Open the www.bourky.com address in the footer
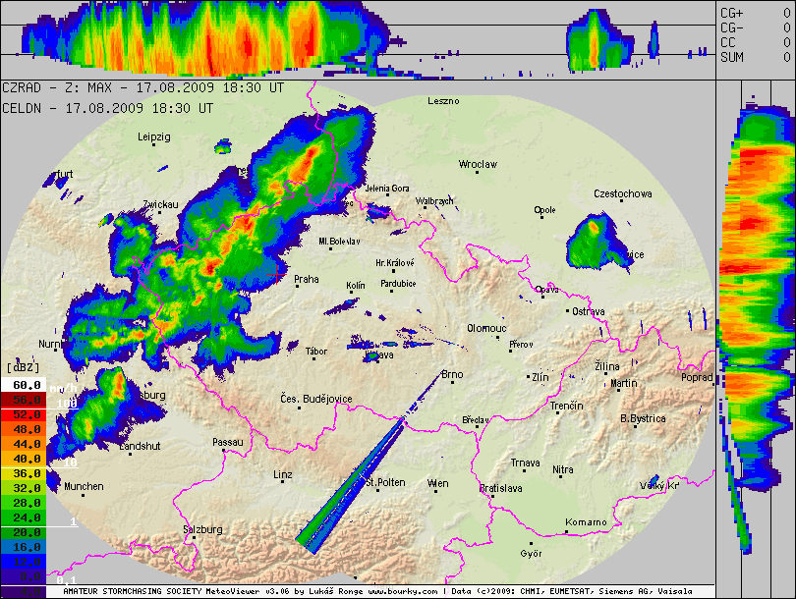 pos(403,591)
